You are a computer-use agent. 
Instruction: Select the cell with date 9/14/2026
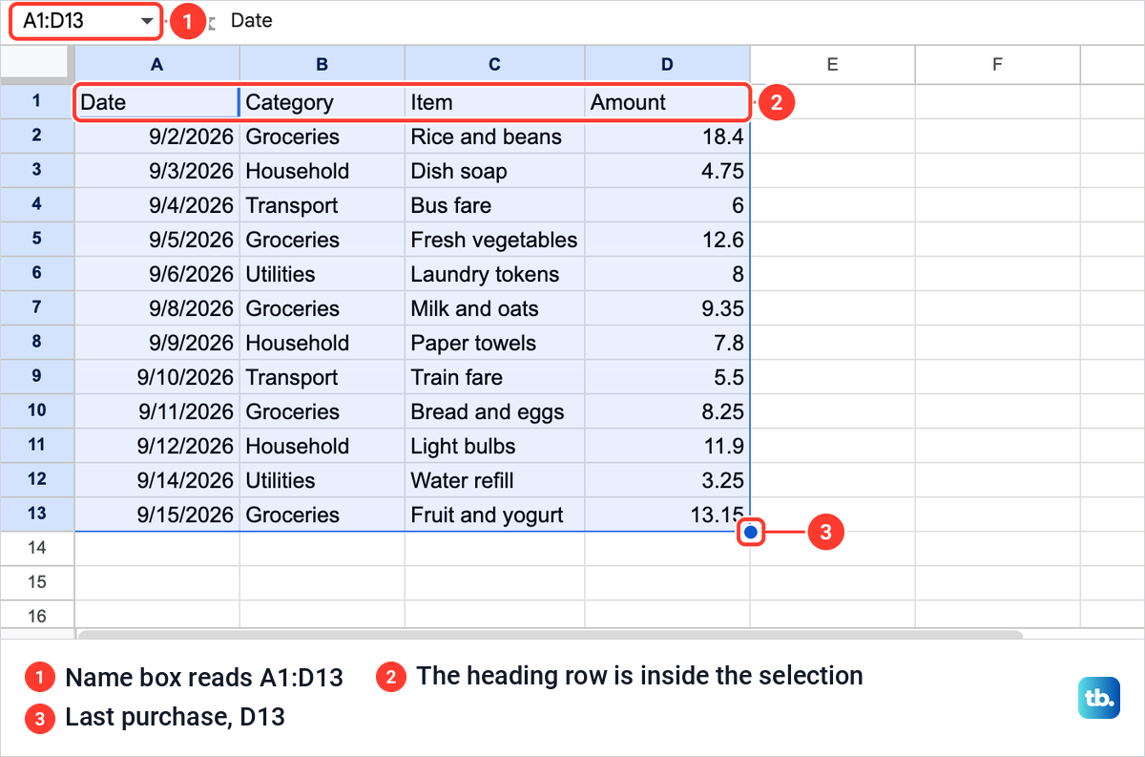pyautogui.click(x=157, y=480)
